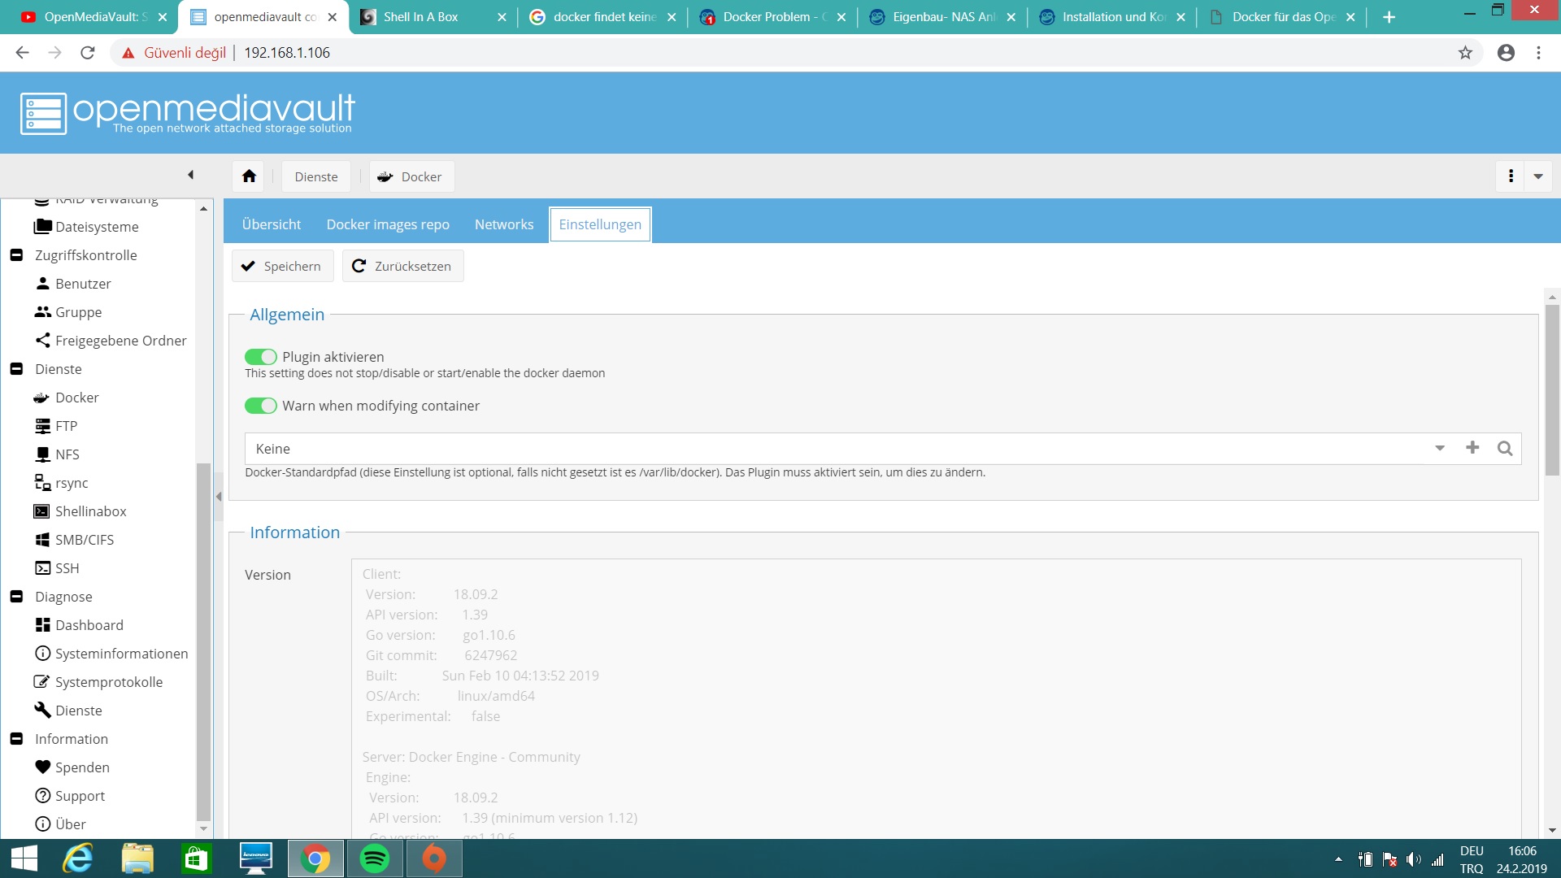The height and width of the screenshot is (878, 1561).
Task: Open Docker in the sidebar services list
Action: [x=76, y=398]
